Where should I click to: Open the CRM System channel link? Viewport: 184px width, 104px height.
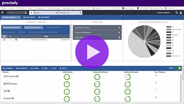point(10,76)
